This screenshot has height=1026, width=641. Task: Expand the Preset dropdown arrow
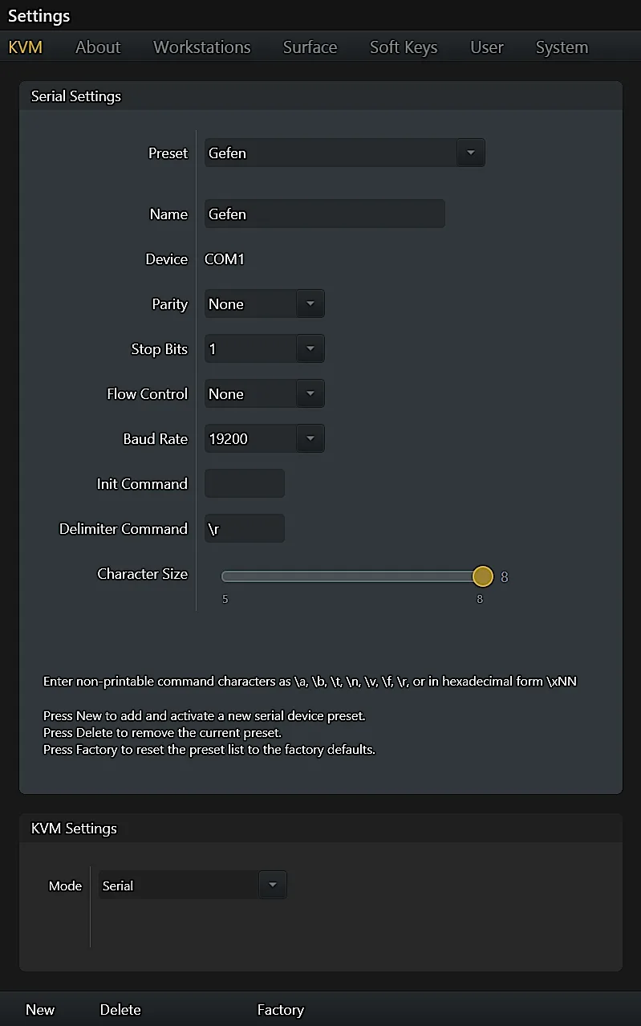(x=470, y=153)
